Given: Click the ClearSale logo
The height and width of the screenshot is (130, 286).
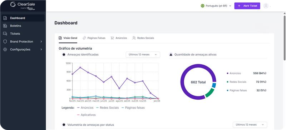Looking at the screenshot, I should tap(23, 6).
